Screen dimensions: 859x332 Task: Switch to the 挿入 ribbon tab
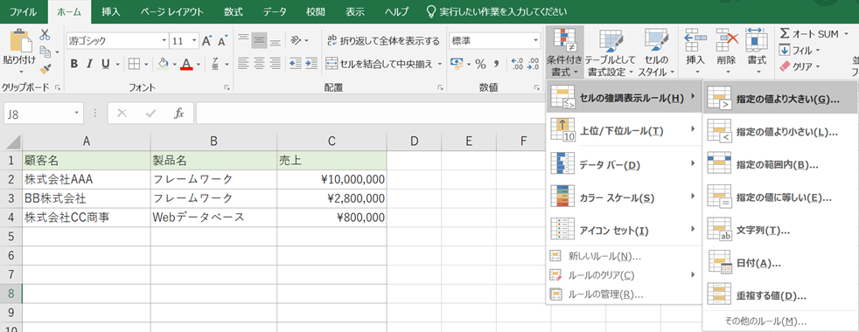pyautogui.click(x=111, y=11)
